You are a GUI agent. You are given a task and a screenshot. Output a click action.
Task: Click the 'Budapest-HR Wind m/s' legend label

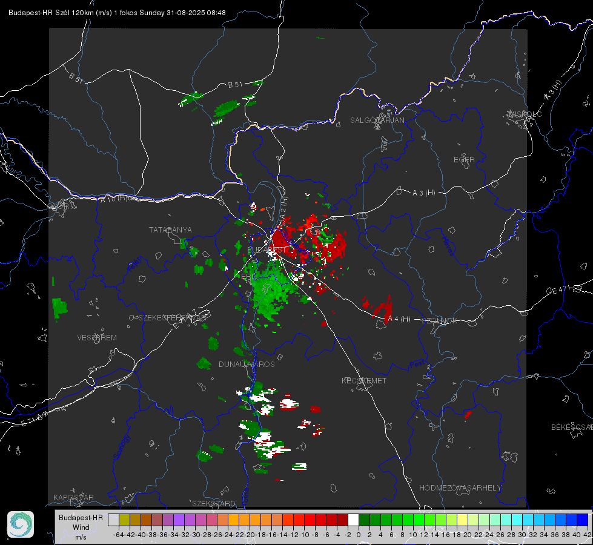coord(81,527)
